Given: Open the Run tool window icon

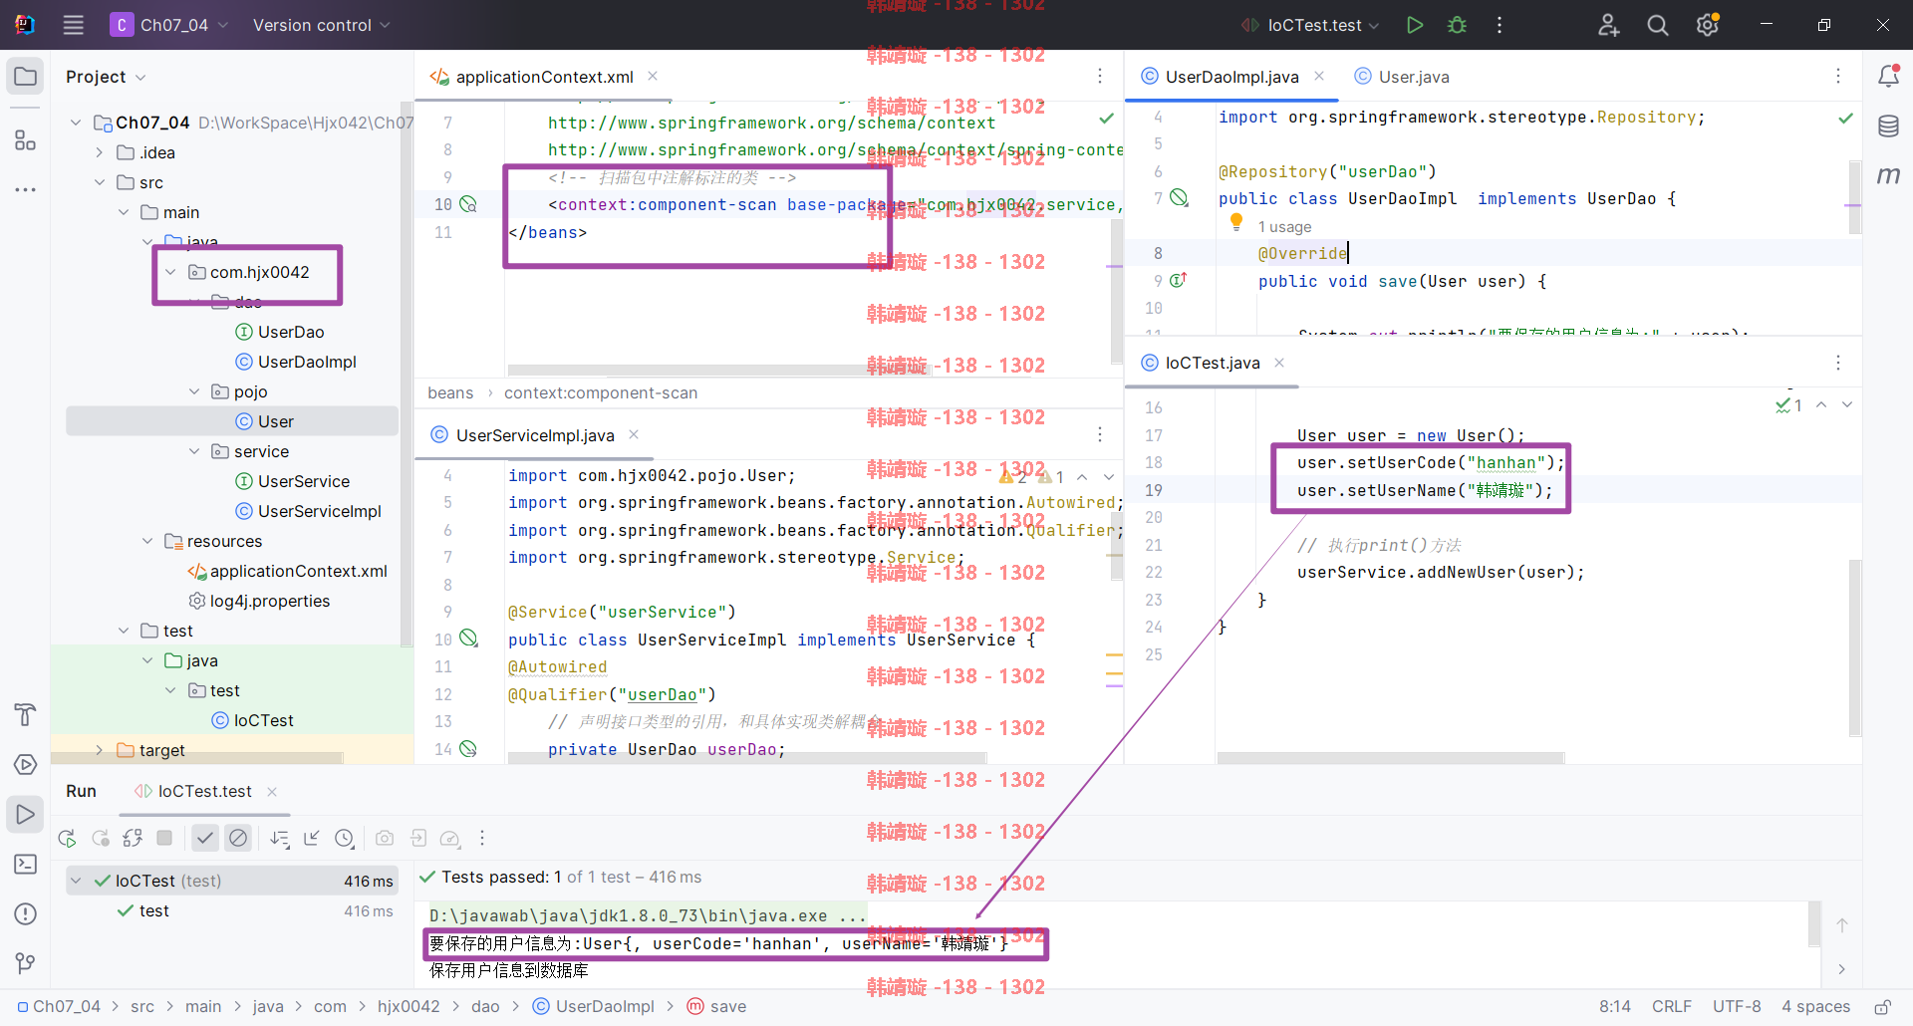Looking at the screenshot, I should pos(25,814).
